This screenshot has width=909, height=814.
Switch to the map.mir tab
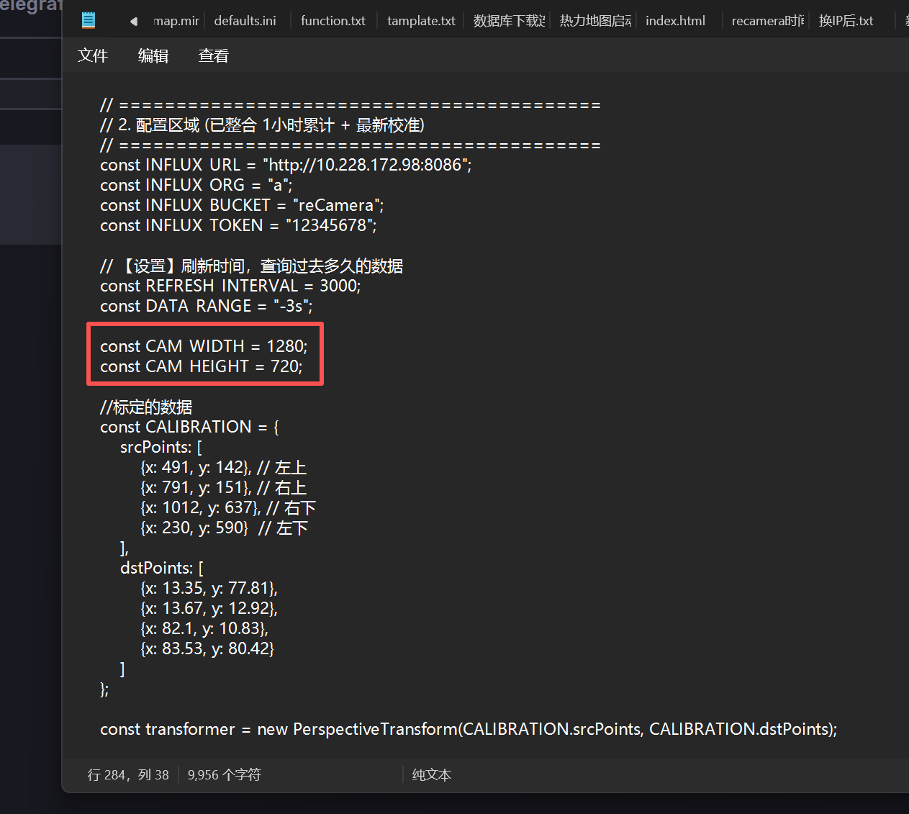[176, 21]
